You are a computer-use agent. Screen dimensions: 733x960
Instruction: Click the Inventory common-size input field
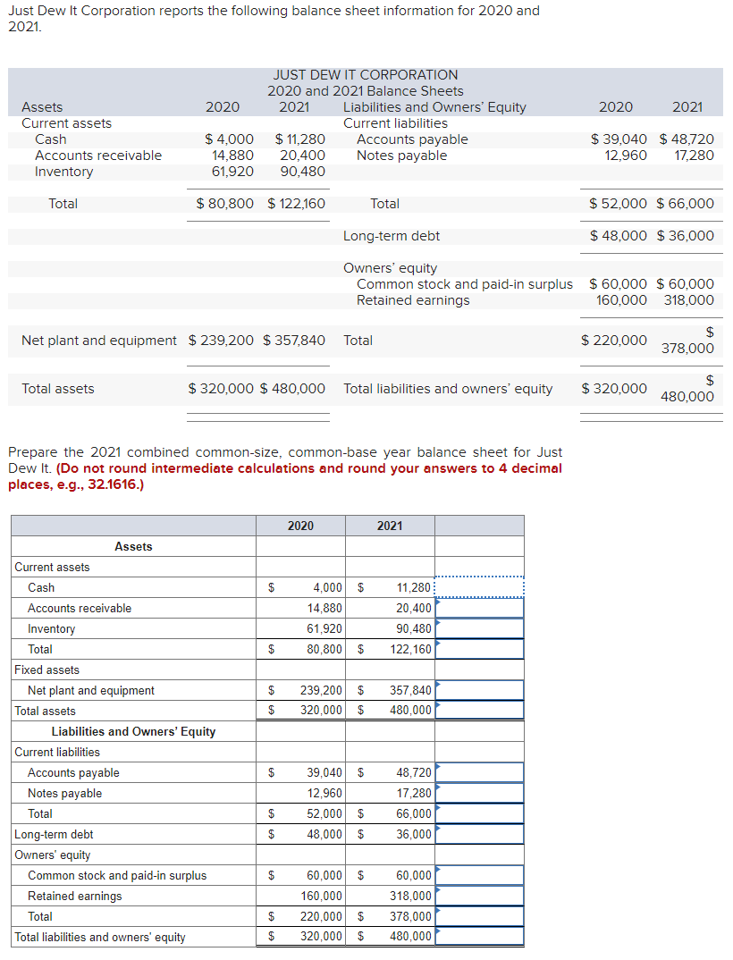click(x=480, y=628)
